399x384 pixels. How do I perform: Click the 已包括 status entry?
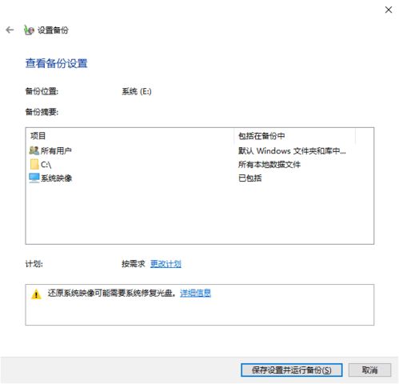[x=249, y=178]
